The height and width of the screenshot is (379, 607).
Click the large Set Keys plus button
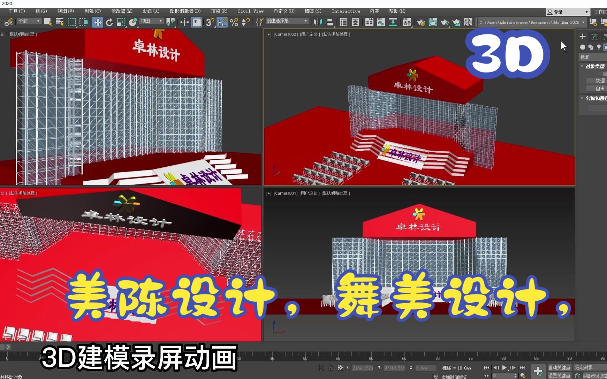point(538,371)
